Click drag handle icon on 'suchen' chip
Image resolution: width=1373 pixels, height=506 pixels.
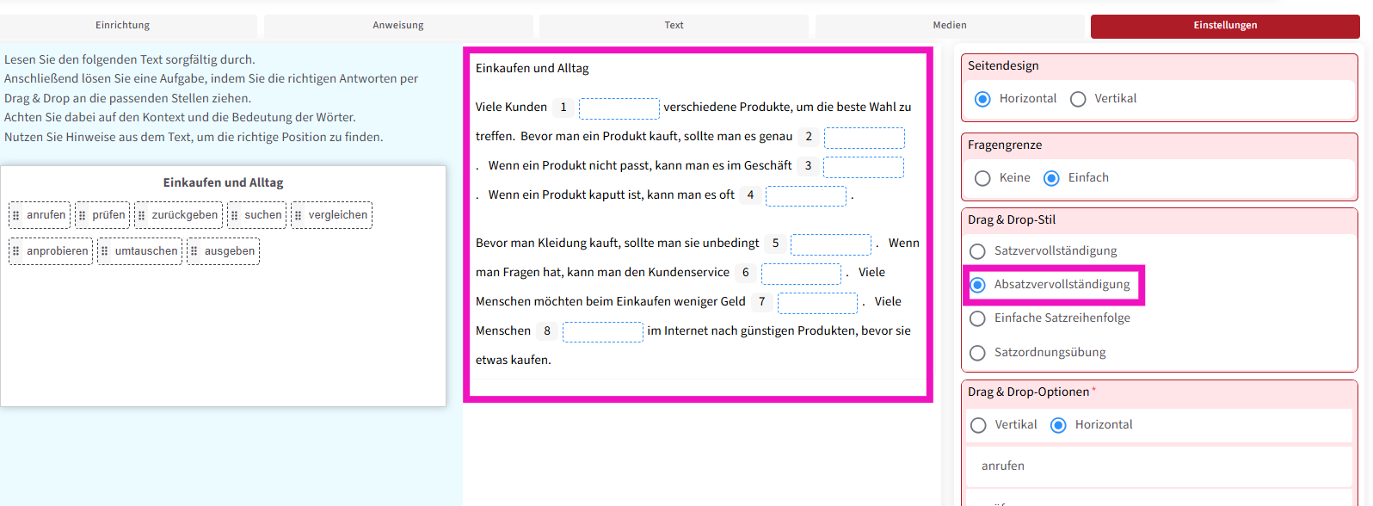click(x=235, y=215)
